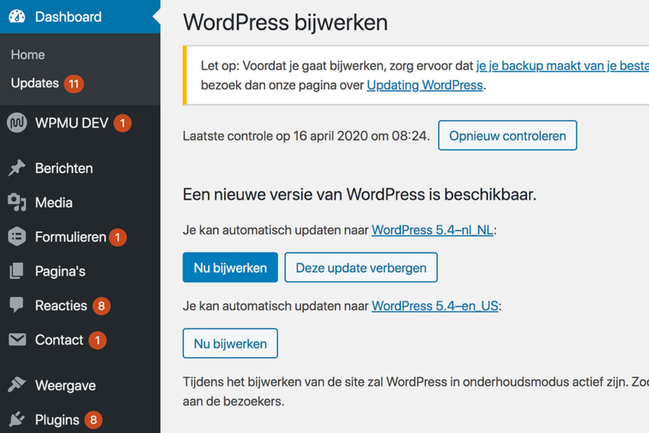
Task: Click the Laatste controle timestamp text
Action: click(x=306, y=135)
